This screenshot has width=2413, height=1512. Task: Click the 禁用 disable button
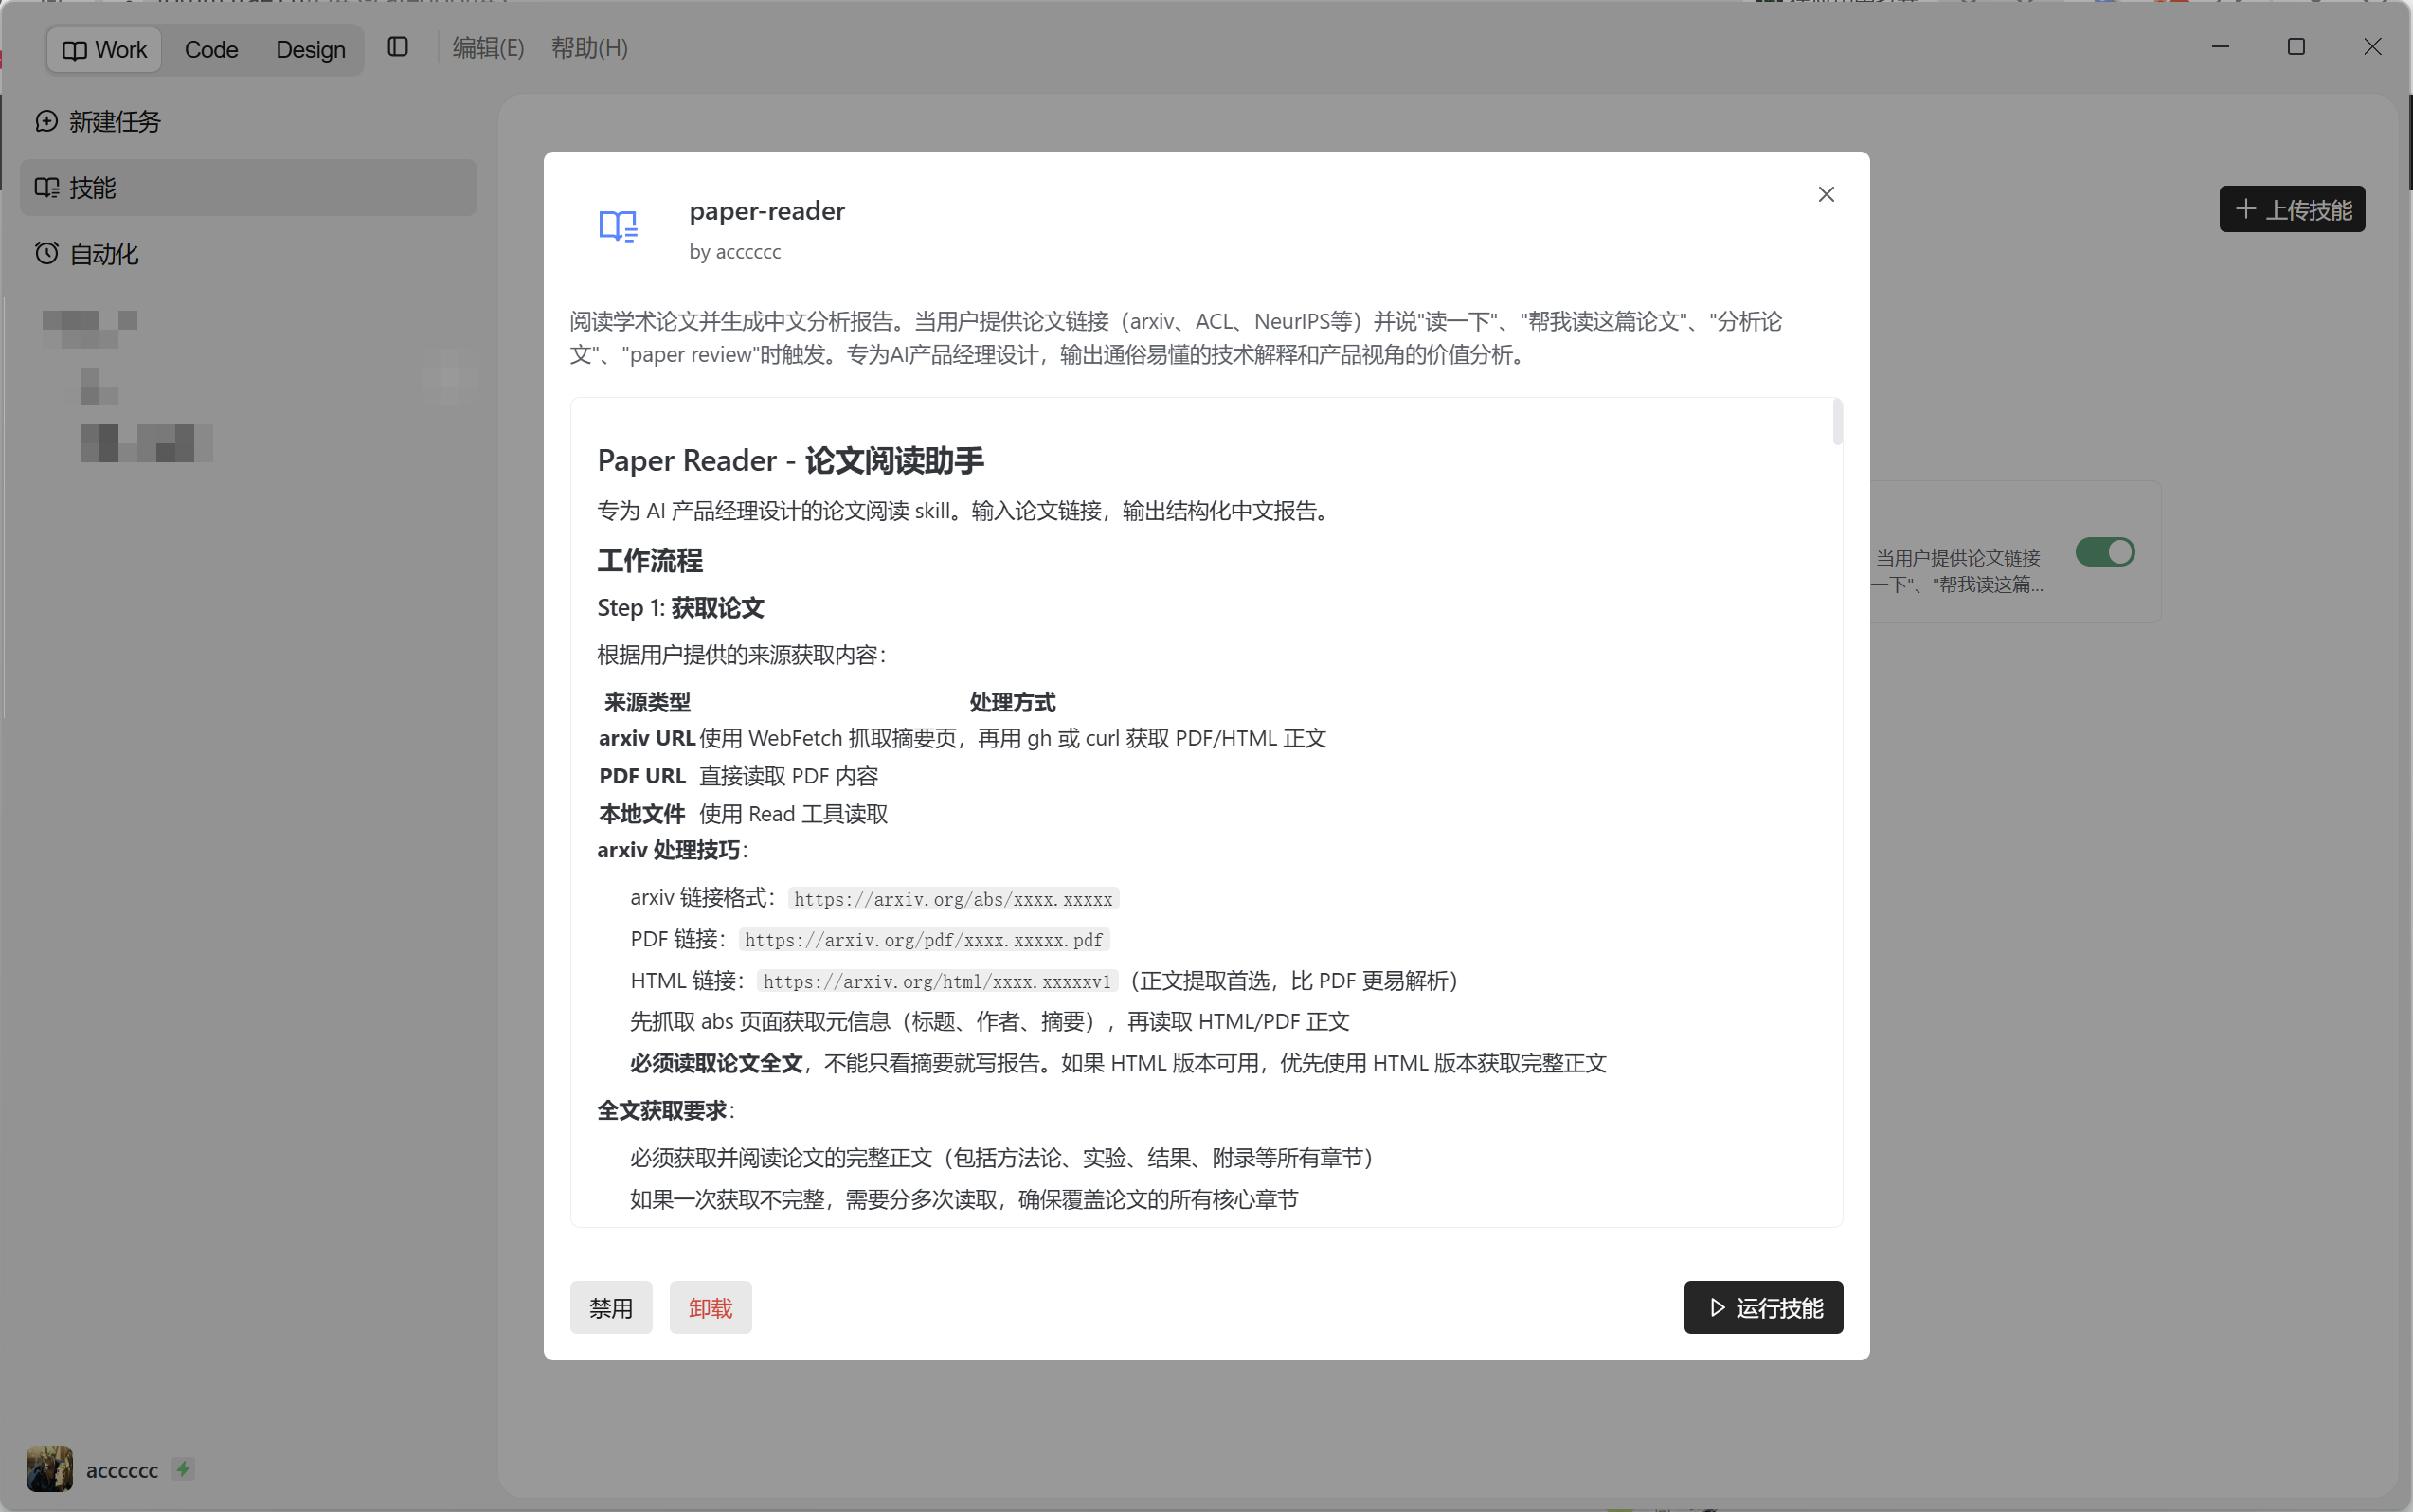[611, 1307]
